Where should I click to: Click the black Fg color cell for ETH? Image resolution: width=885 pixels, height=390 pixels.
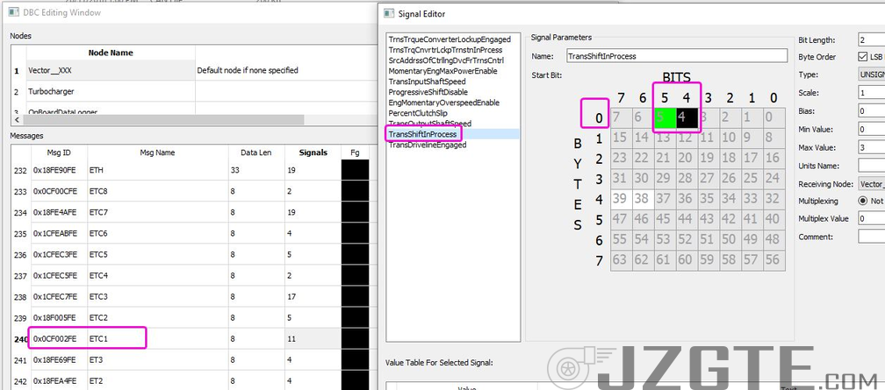click(355, 171)
